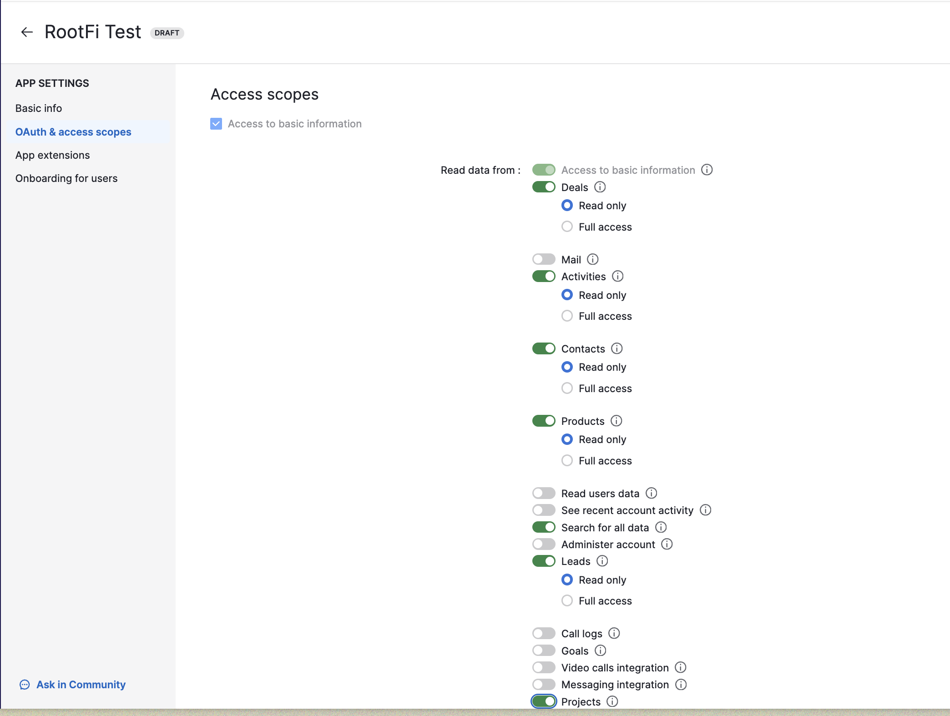The width and height of the screenshot is (950, 716).
Task: Click the back arrow next to RootFi Test
Action: tap(27, 32)
